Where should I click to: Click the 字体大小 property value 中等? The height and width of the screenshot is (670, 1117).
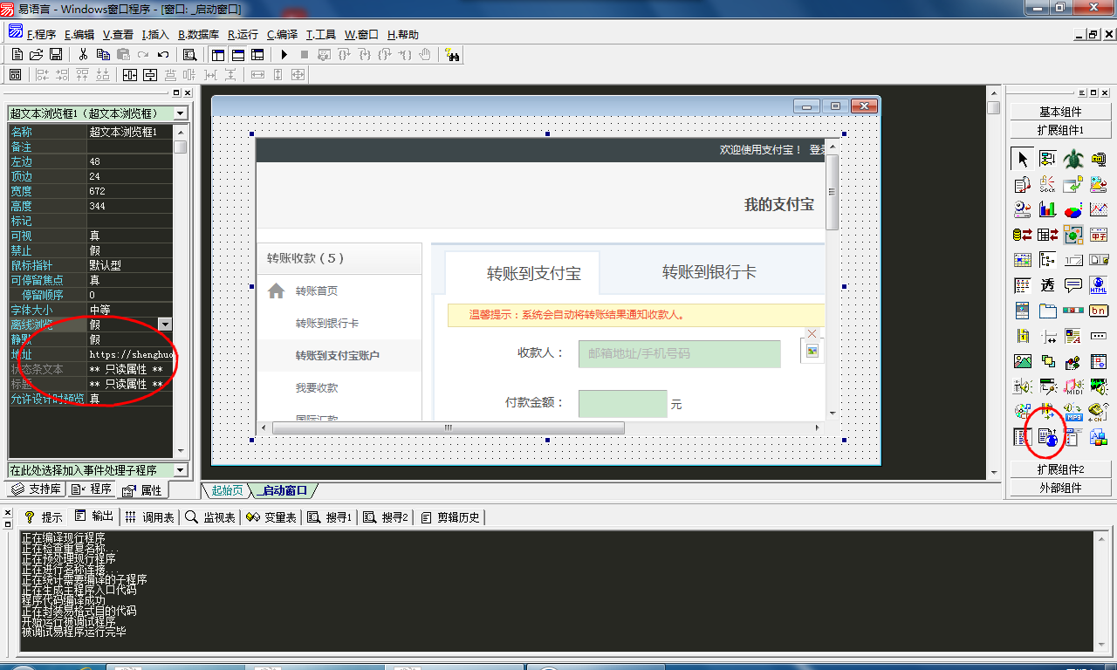tap(130, 310)
